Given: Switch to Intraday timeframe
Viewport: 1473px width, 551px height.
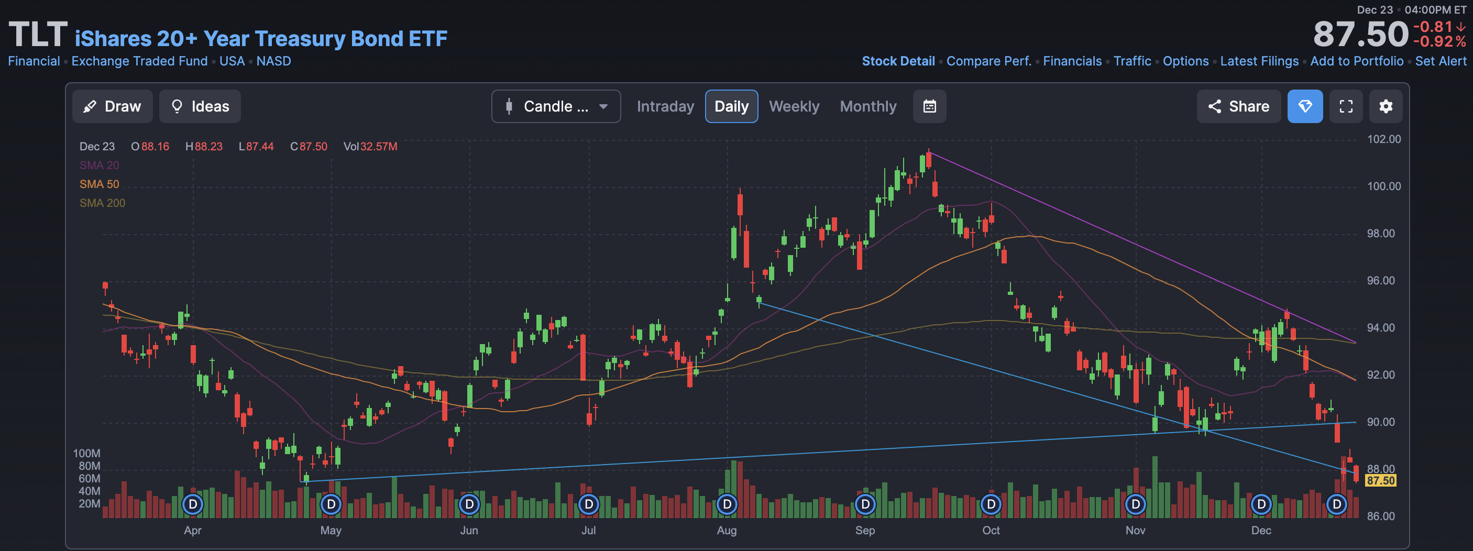Looking at the screenshot, I should (x=665, y=106).
